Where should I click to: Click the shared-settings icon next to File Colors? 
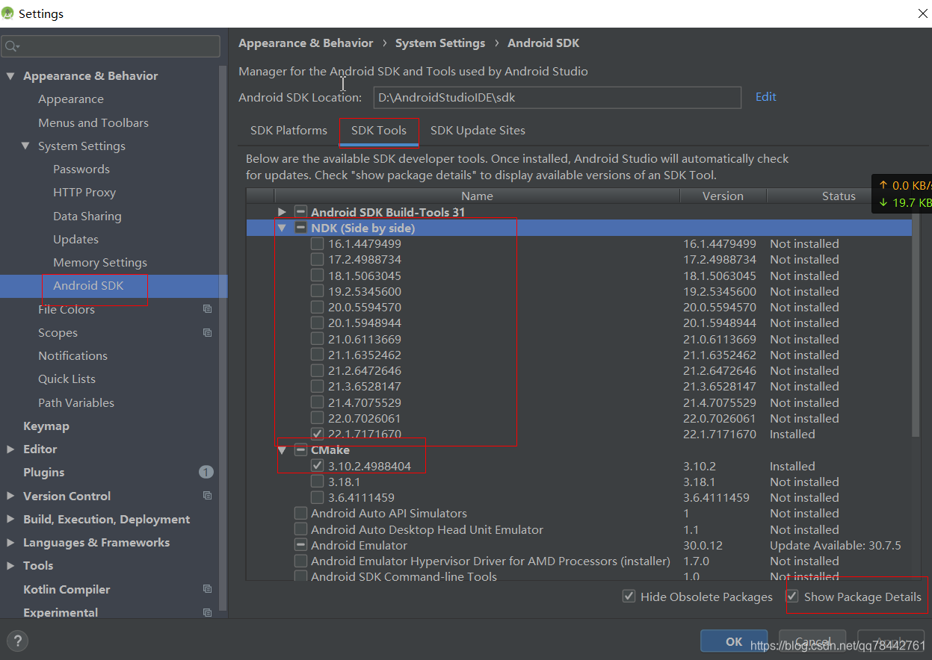click(x=207, y=308)
